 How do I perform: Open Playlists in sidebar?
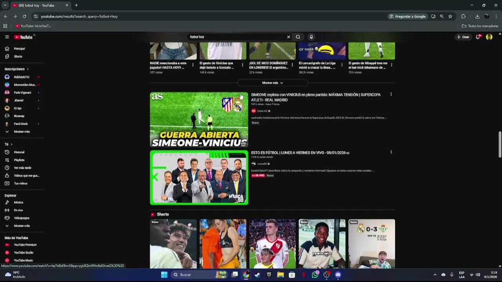point(19,160)
